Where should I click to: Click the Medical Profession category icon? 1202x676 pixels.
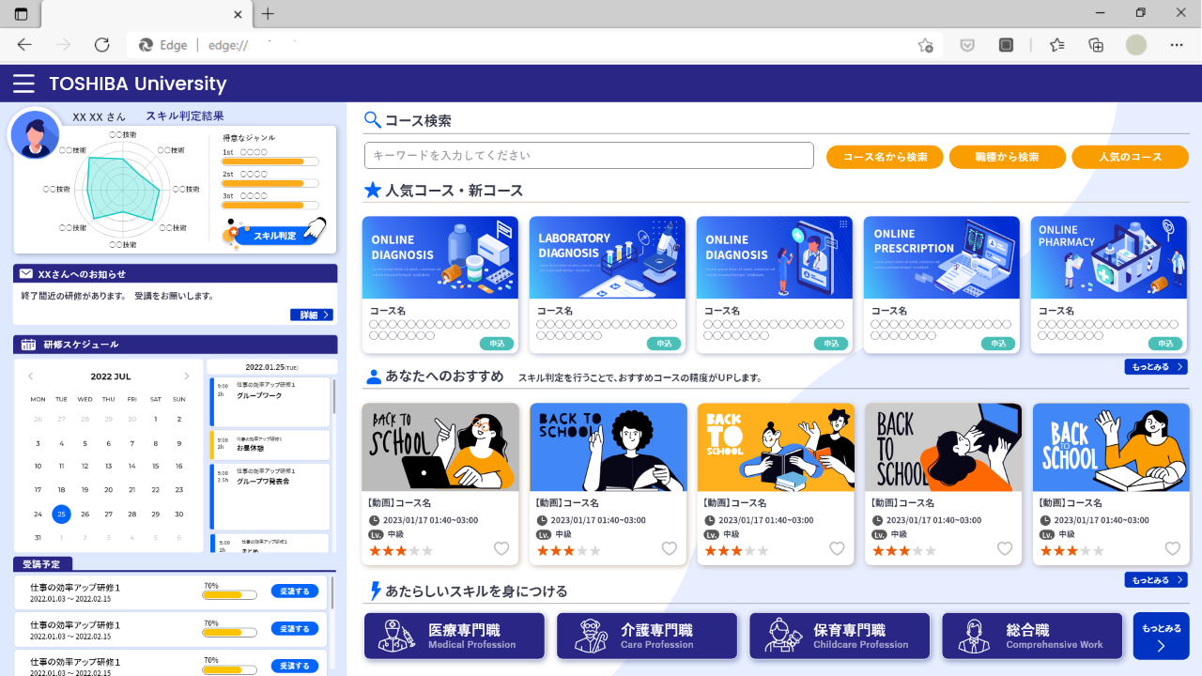click(x=395, y=636)
